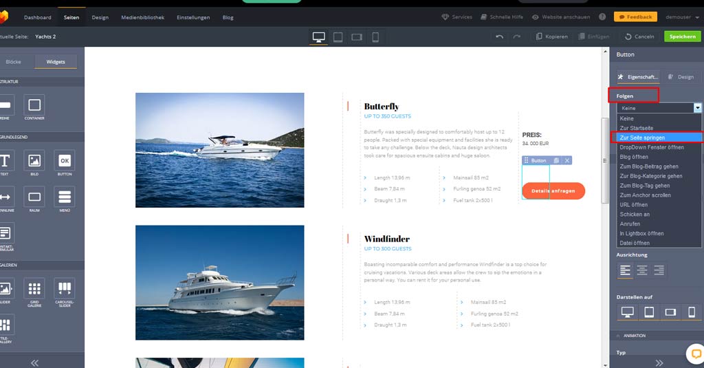Click the green Speichern button
This screenshot has height=368, width=704.
coord(682,36)
